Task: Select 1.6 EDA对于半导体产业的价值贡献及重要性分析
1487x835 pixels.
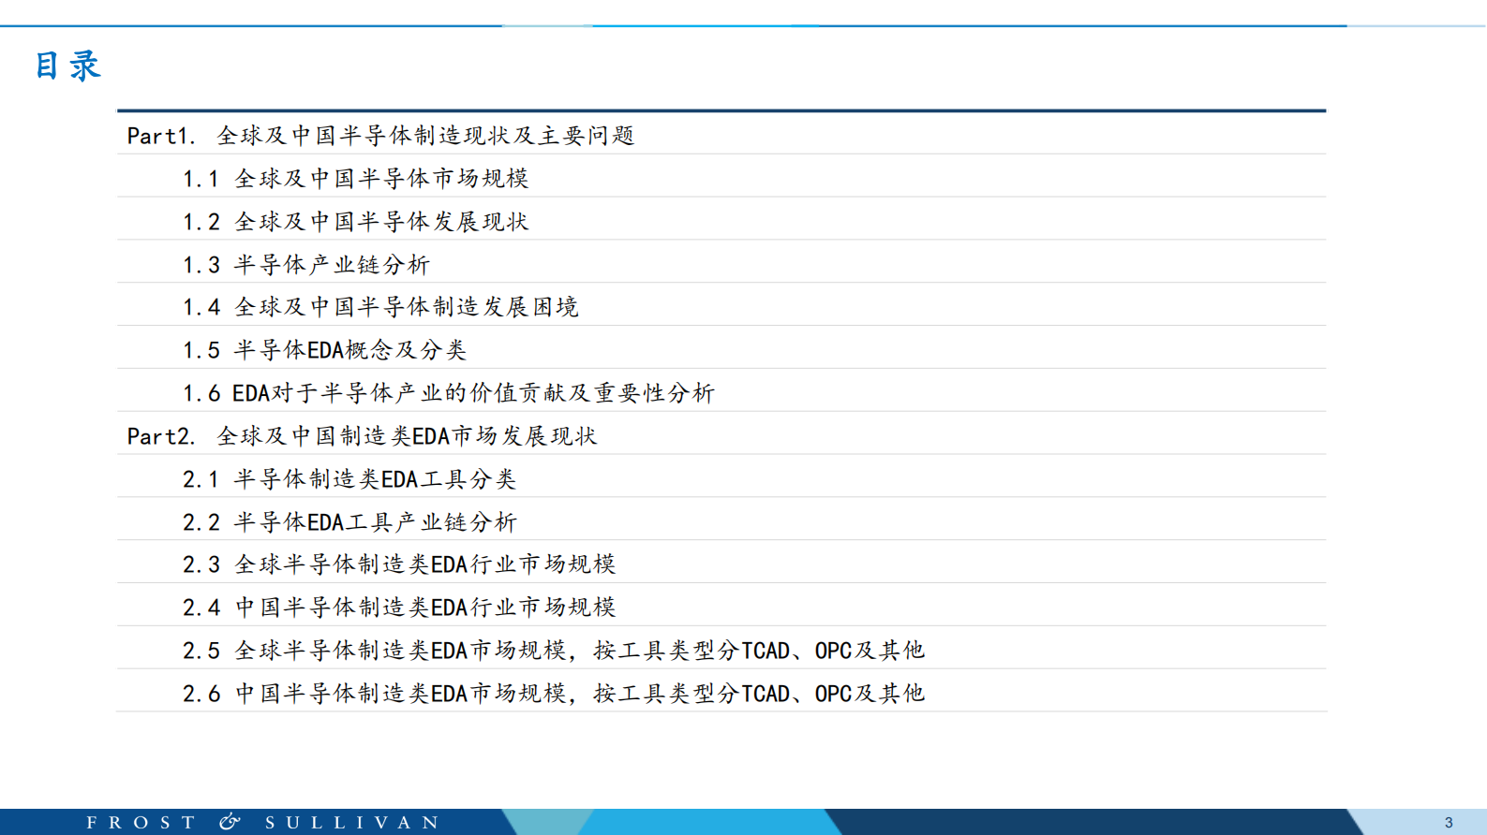Action: (448, 393)
